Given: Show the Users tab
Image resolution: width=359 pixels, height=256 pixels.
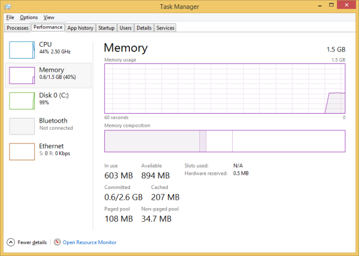Looking at the screenshot, I should point(126,28).
